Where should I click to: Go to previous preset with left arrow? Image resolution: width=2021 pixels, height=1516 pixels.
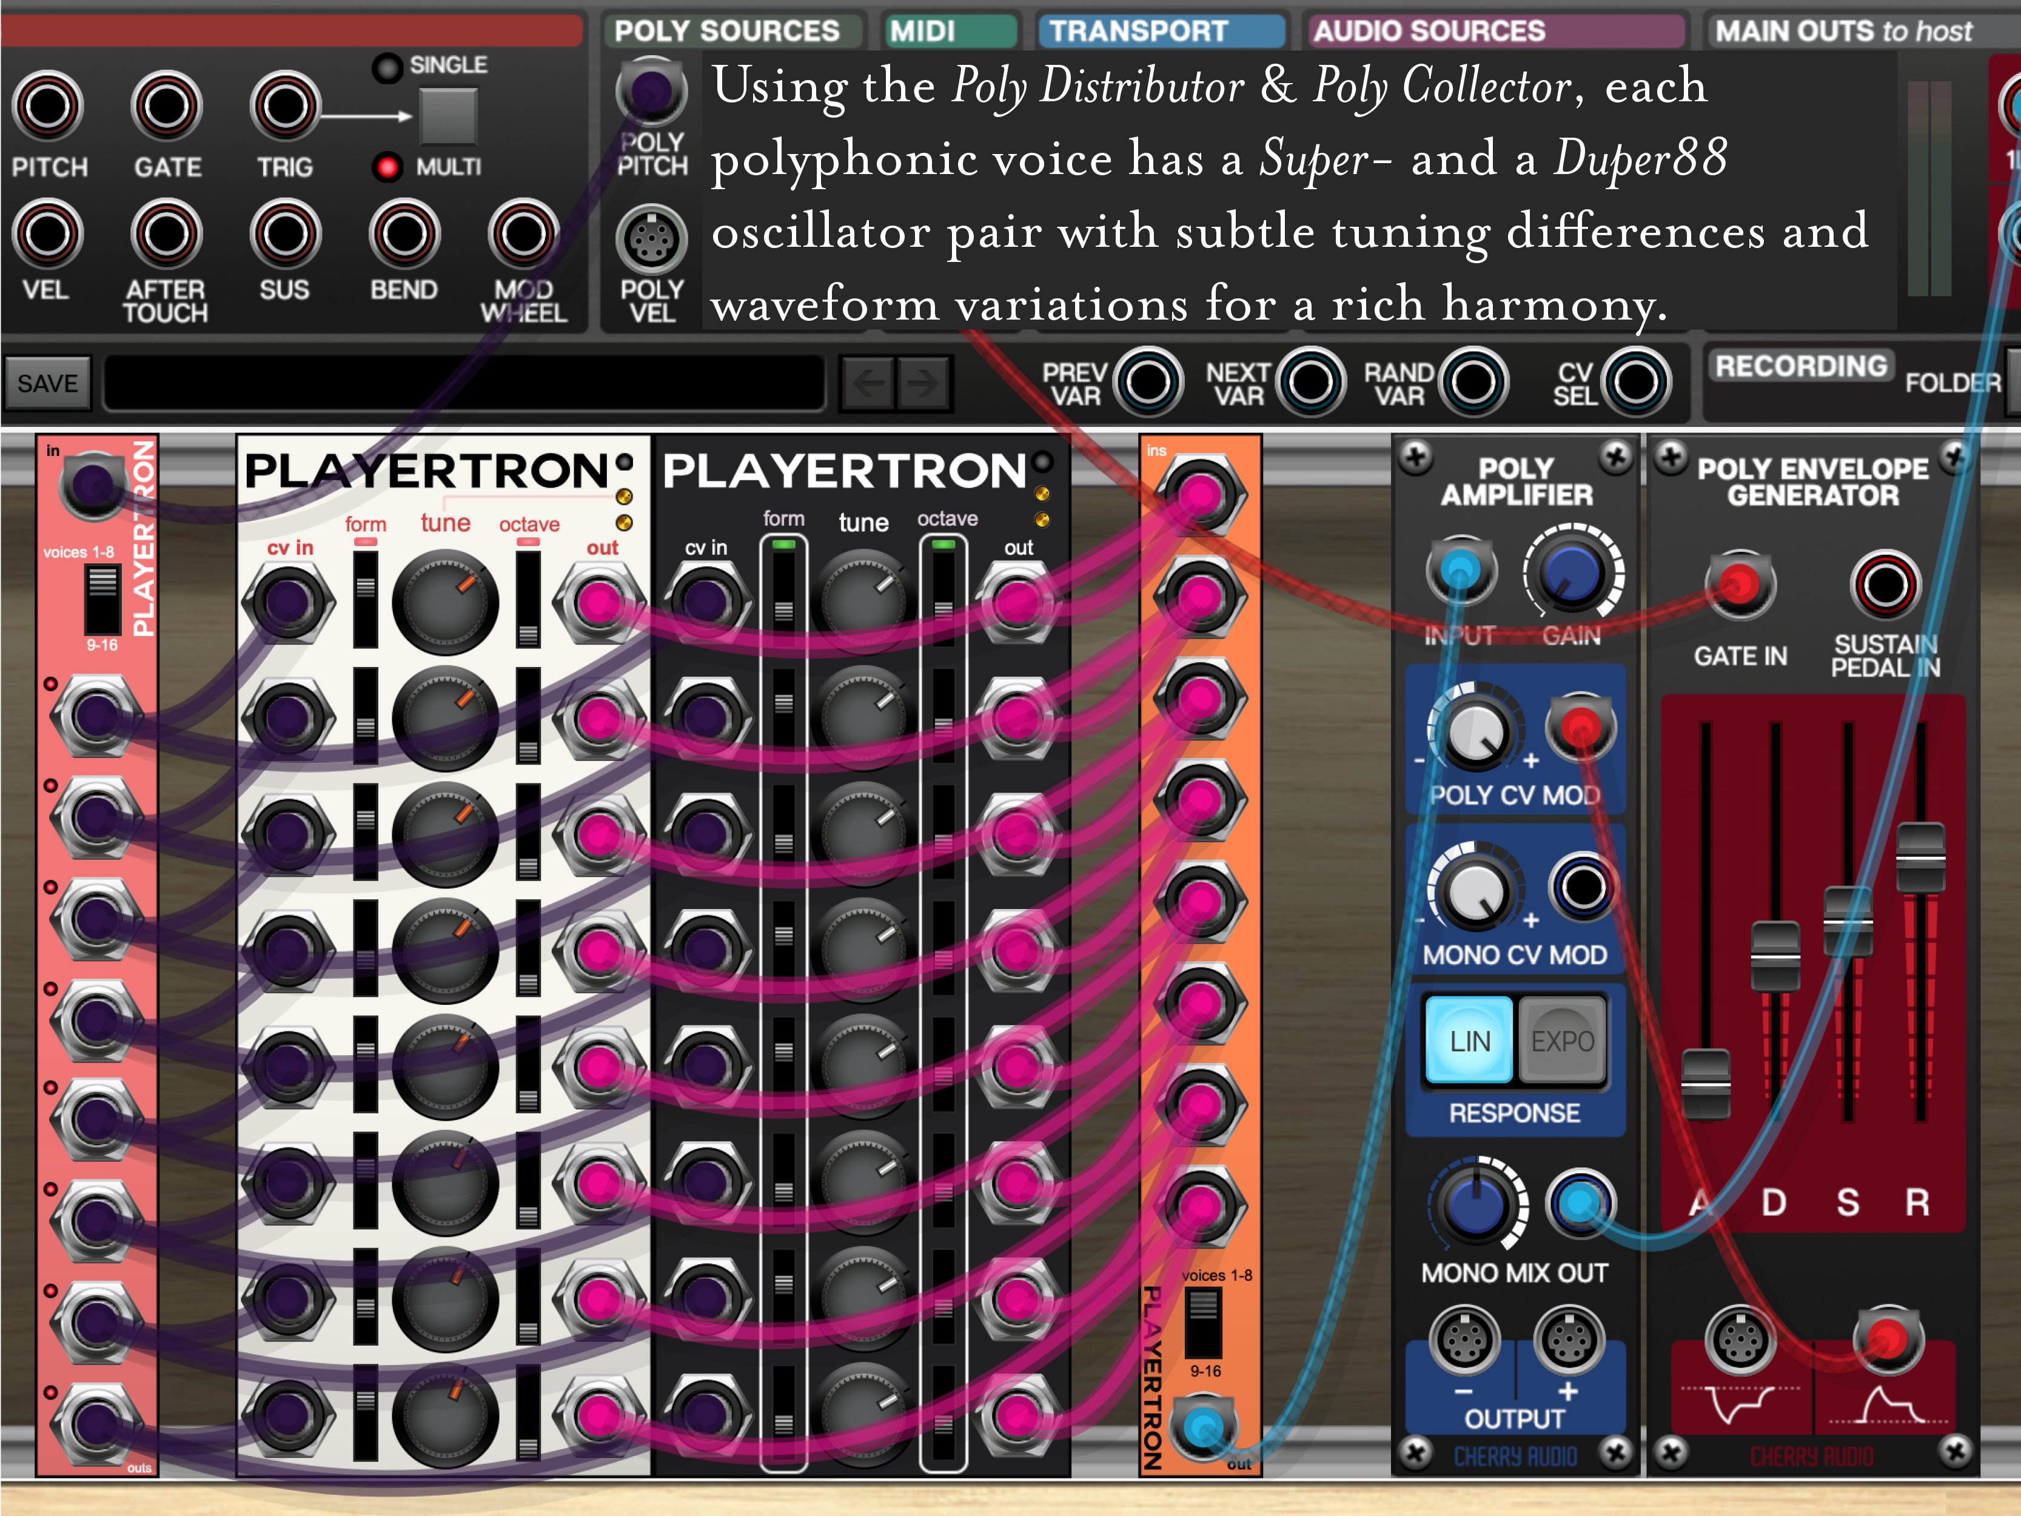pyautogui.click(x=867, y=383)
